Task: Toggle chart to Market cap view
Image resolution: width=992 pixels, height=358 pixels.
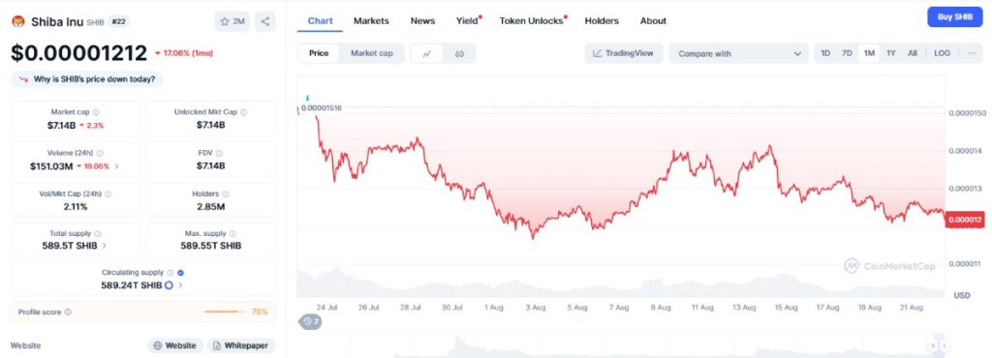Action: [371, 53]
